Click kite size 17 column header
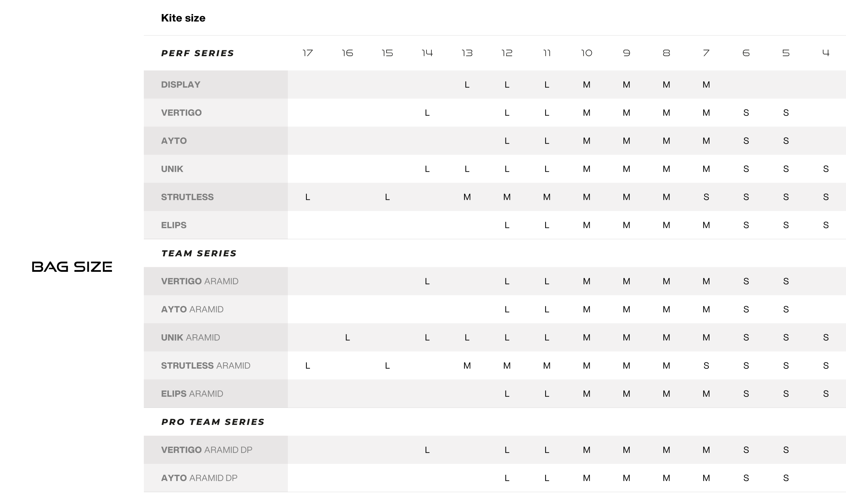Screen dimensions: 846x499 coord(308,53)
